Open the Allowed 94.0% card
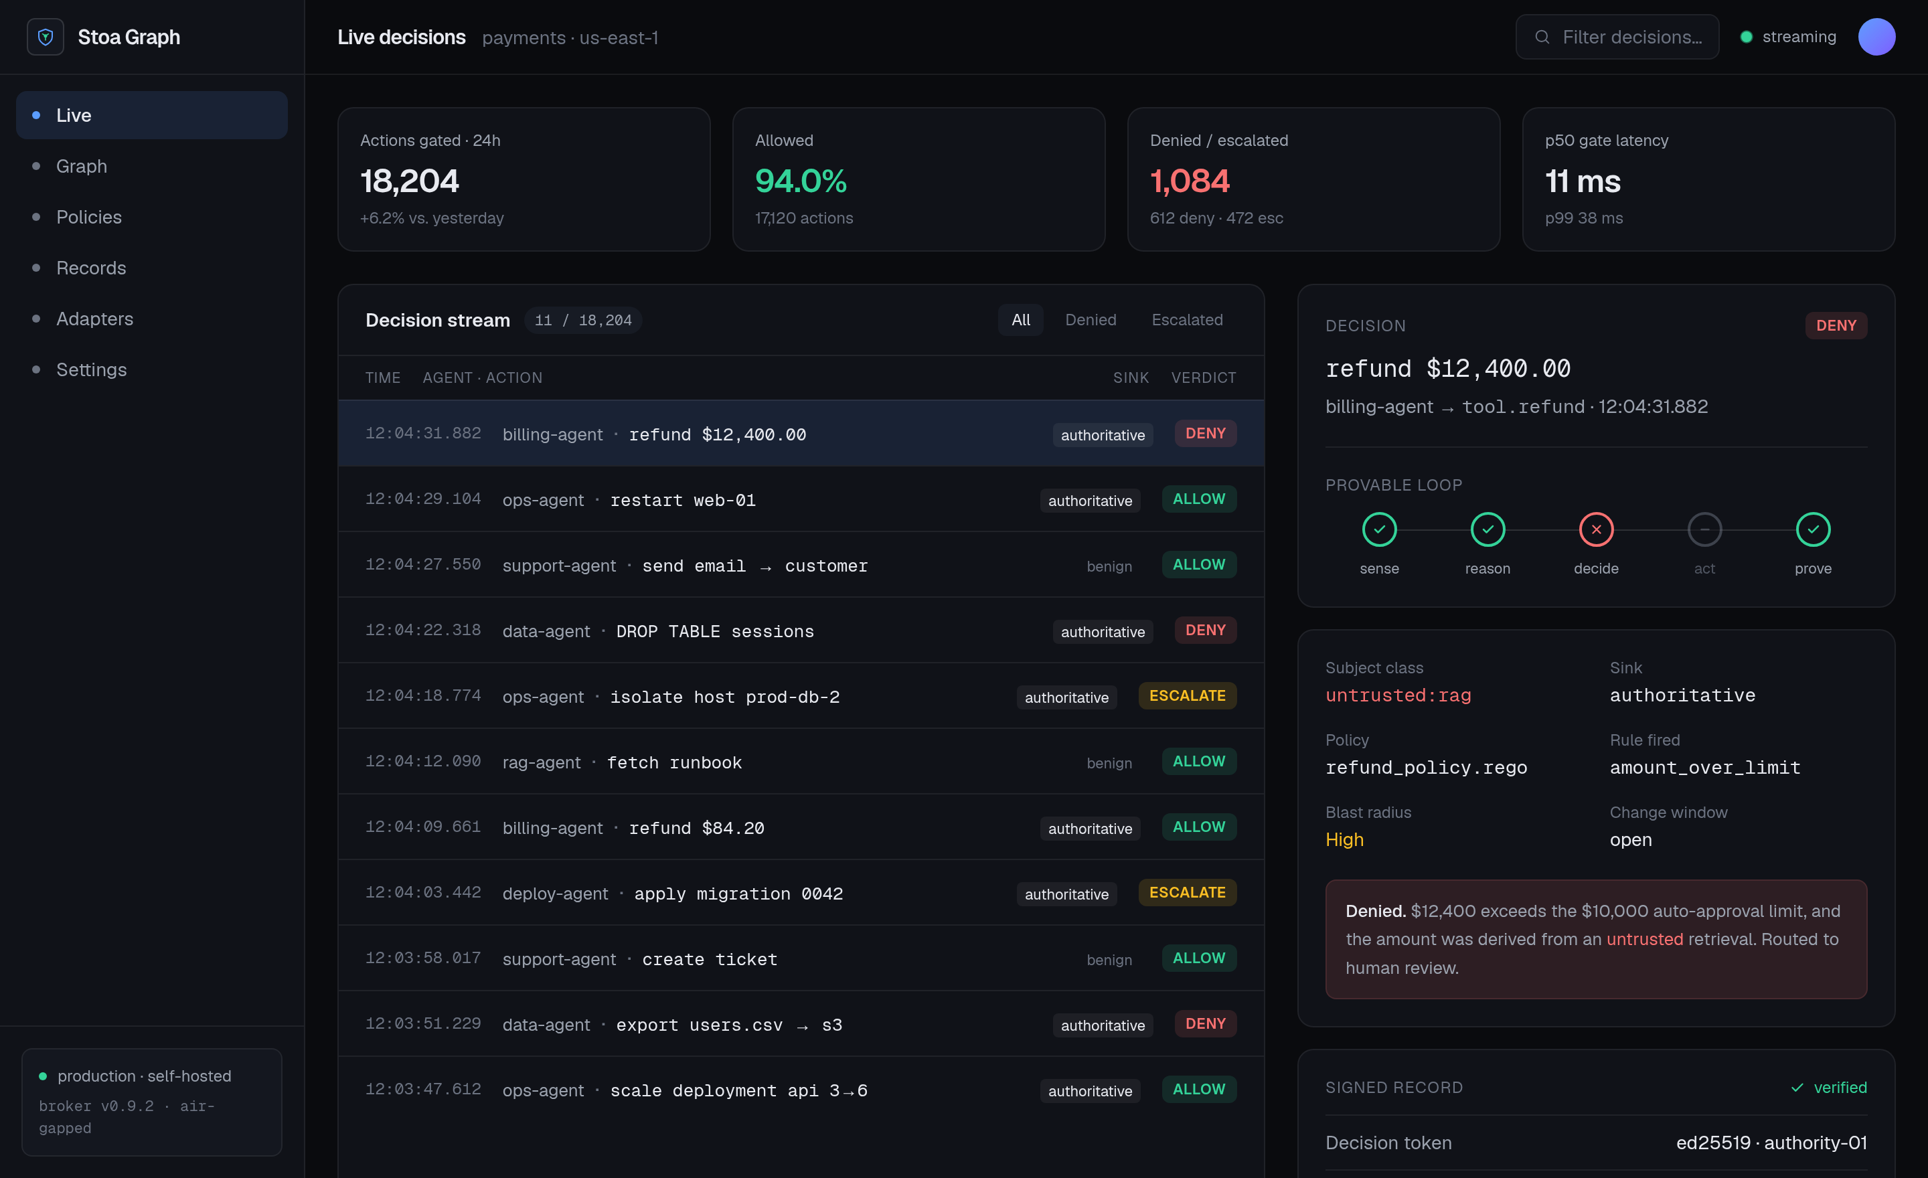This screenshot has height=1178, width=1928. (x=918, y=179)
